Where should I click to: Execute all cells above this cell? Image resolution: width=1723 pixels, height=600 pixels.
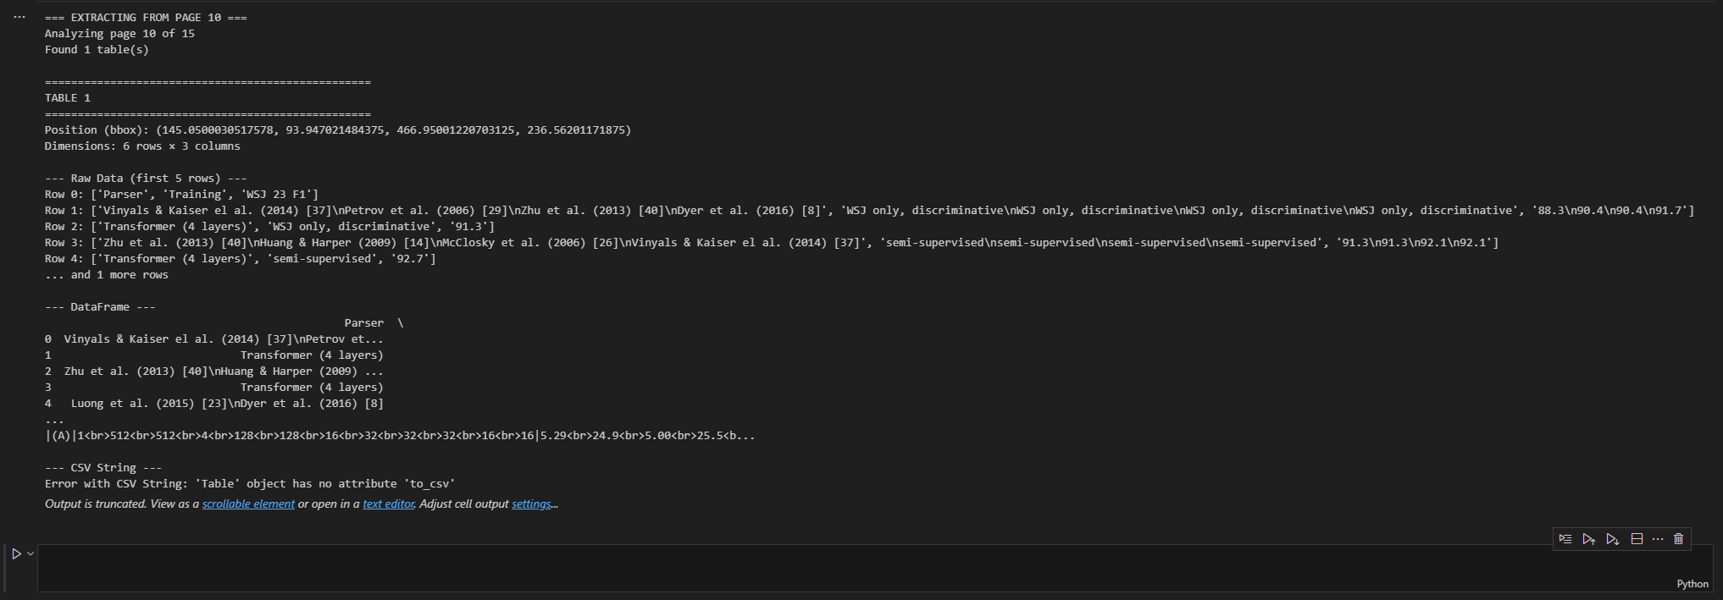pos(1588,539)
